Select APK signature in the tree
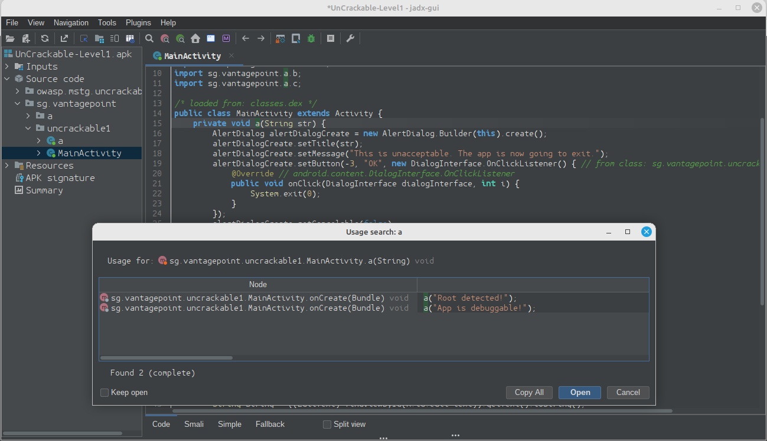 point(60,178)
